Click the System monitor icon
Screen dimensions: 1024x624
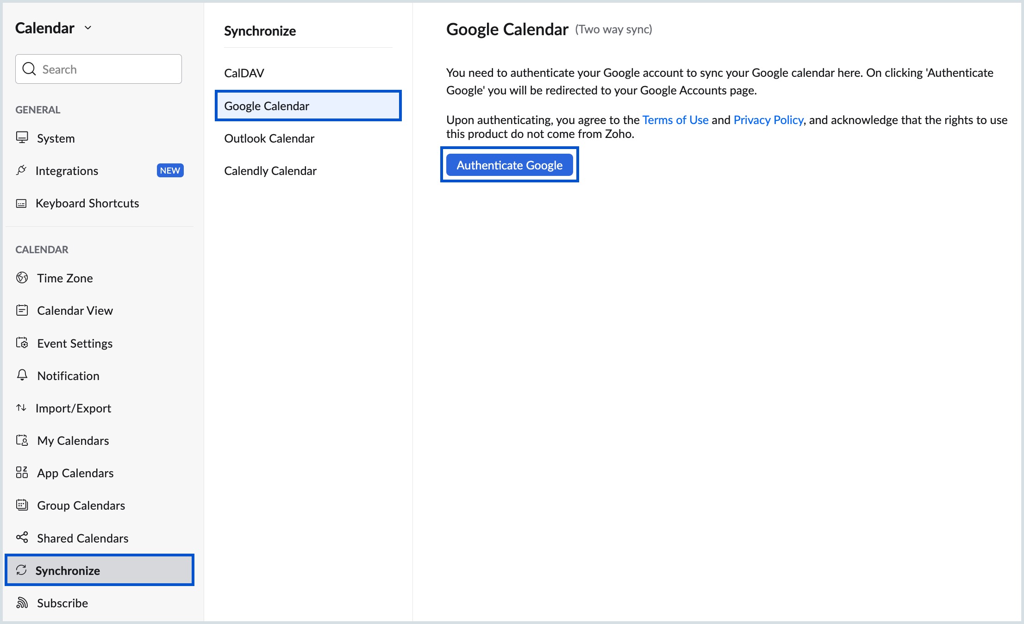pos(22,138)
